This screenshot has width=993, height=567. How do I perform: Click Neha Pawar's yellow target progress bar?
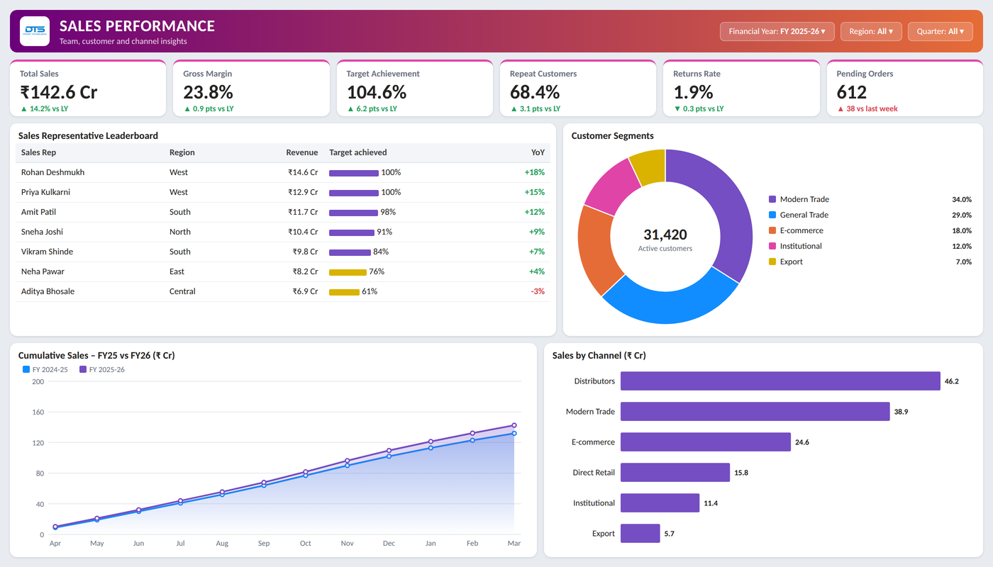(x=348, y=272)
